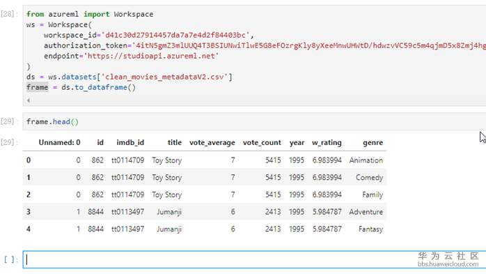The width and height of the screenshot is (486, 274).
Task: Click the 'genre' column header
Action: pyautogui.click(x=373, y=143)
